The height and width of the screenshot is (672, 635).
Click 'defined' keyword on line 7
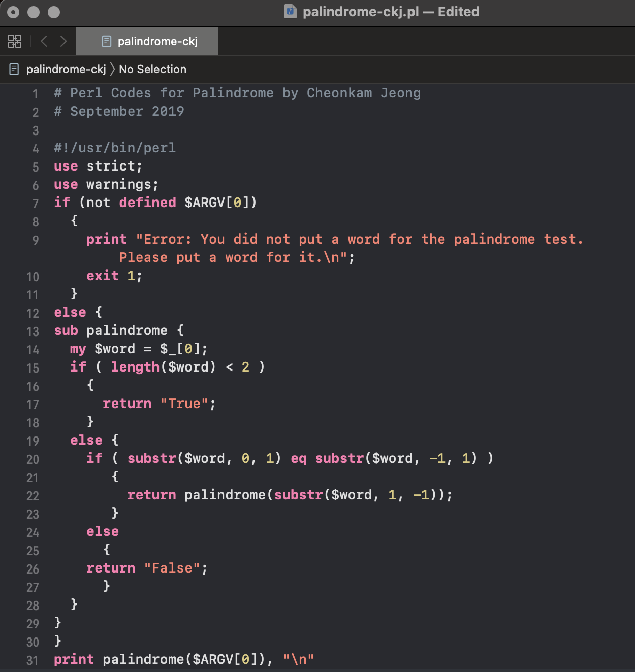pos(147,203)
